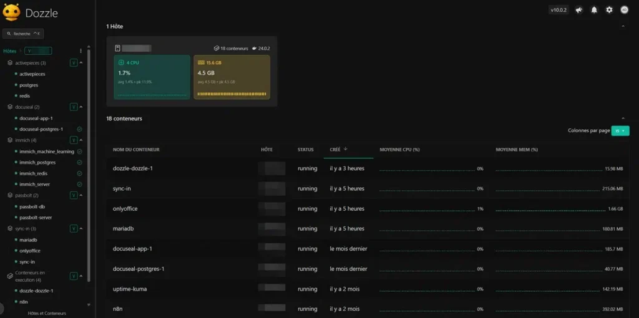
Task: Open the announcements megaphone icon
Action: point(579,10)
